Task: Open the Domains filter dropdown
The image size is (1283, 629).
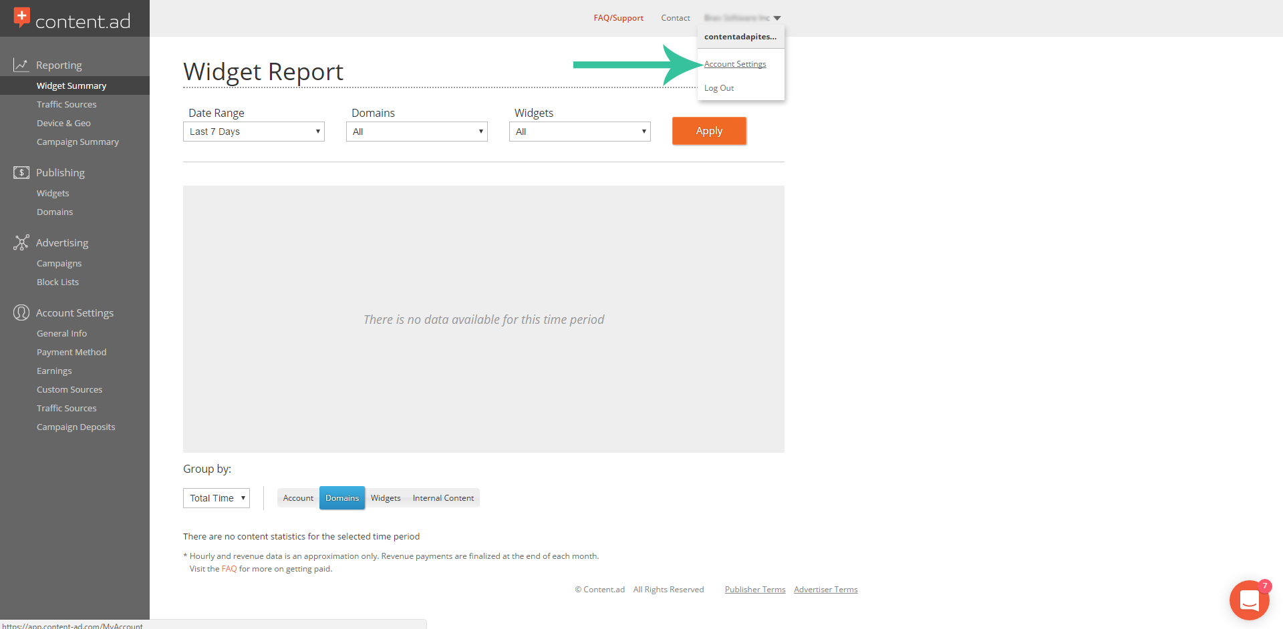Action: pyautogui.click(x=417, y=132)
